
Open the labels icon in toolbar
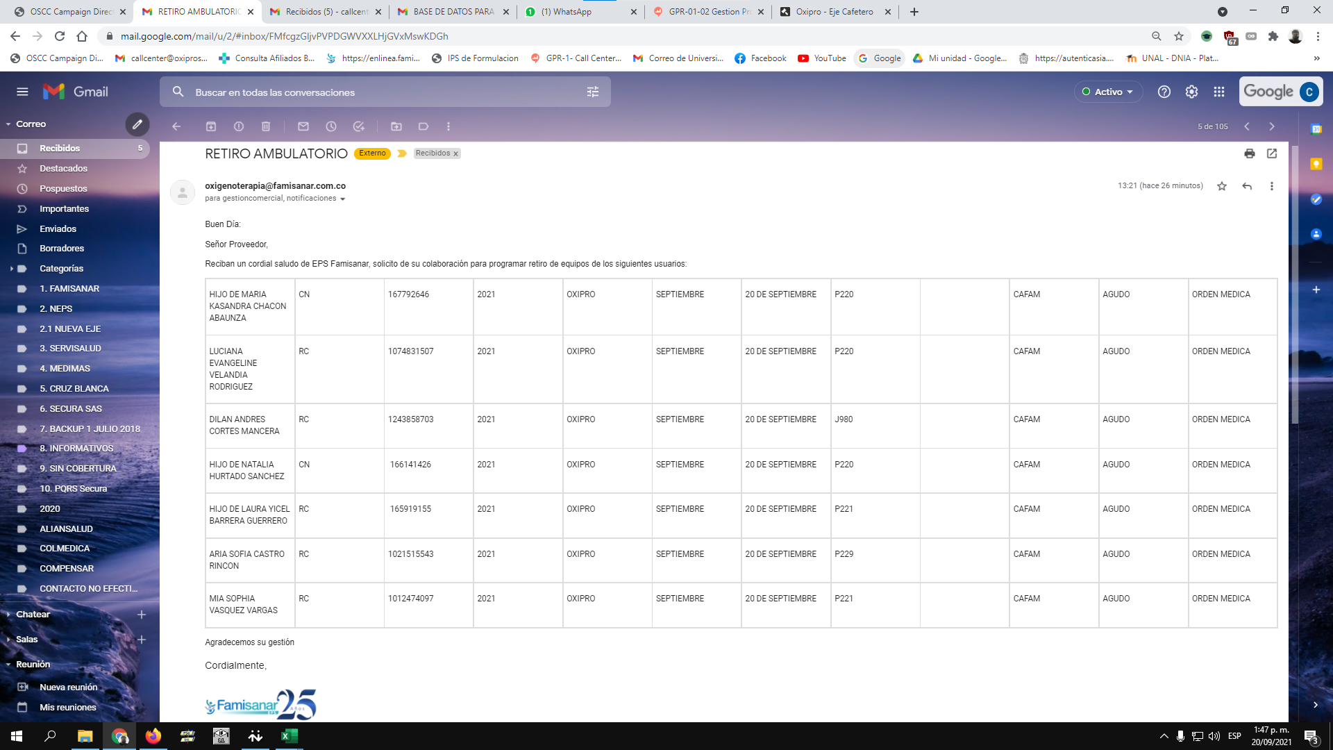pyautogui.click(x=424, y=126)
